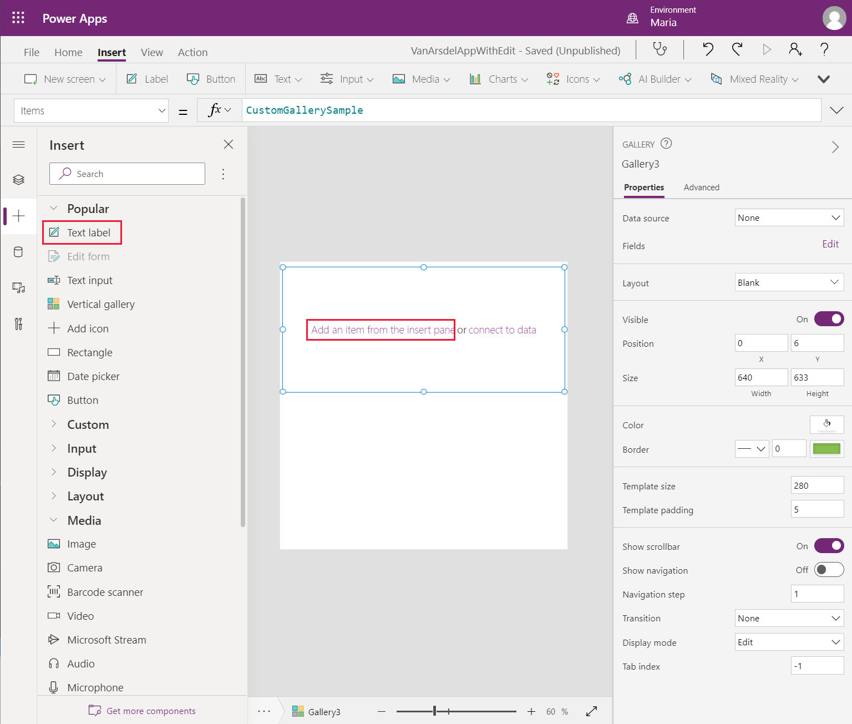The height and width of the screenshot is (724, 852).
Task: Edit the gallery Fields
Action: 830,244
